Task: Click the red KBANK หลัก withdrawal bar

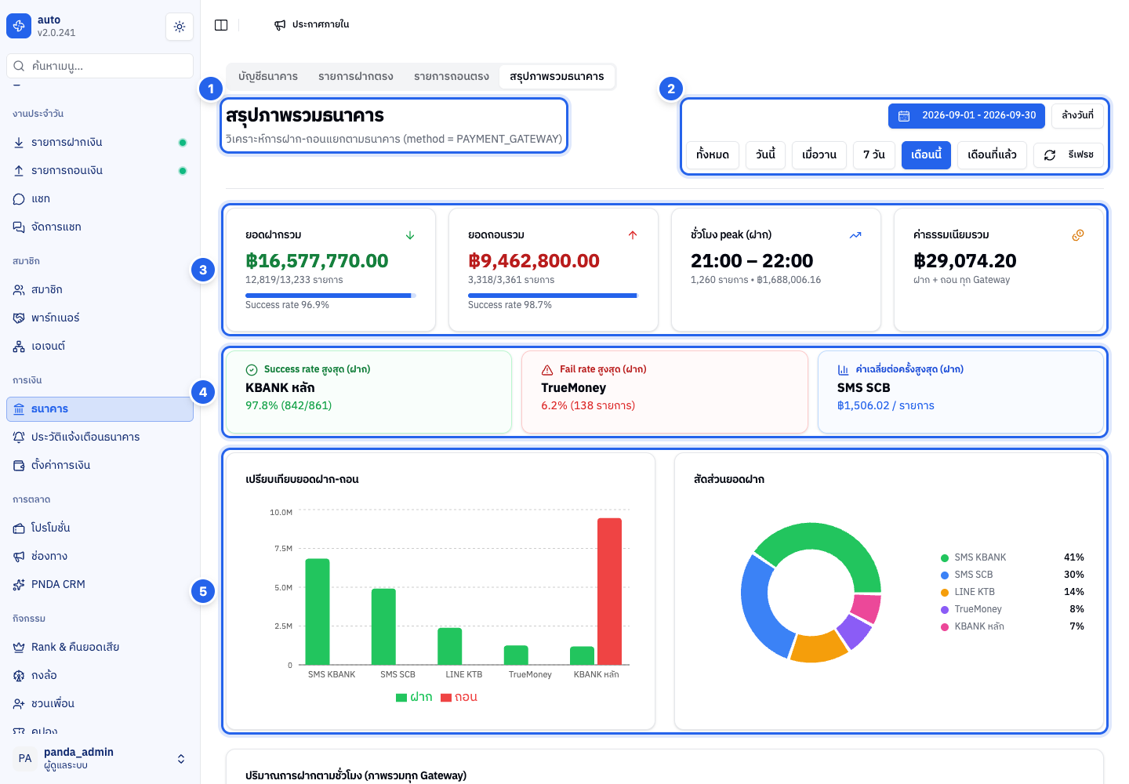Action: click(609, 591)
